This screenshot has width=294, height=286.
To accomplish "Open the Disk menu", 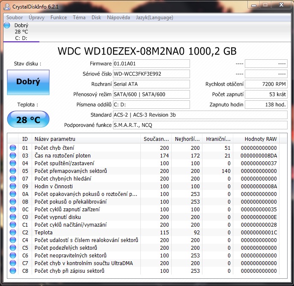I will pos(96,18).
